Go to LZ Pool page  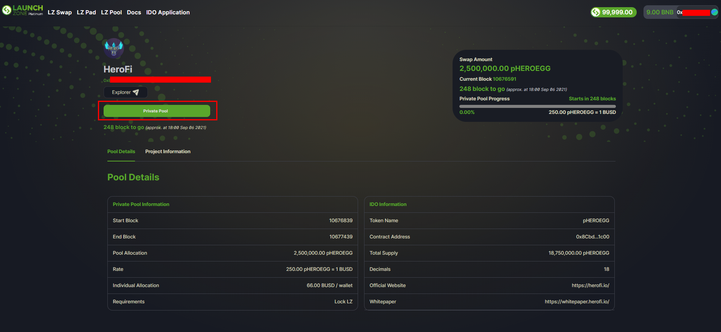[x=111, y=12]
